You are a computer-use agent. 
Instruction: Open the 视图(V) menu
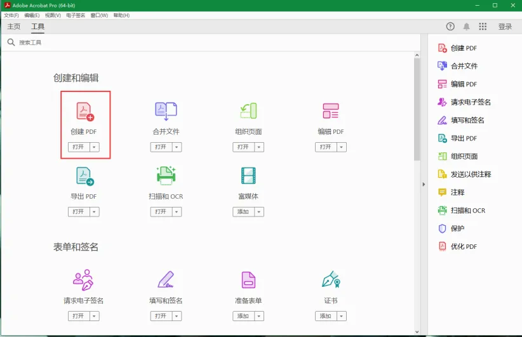[53, 15]
